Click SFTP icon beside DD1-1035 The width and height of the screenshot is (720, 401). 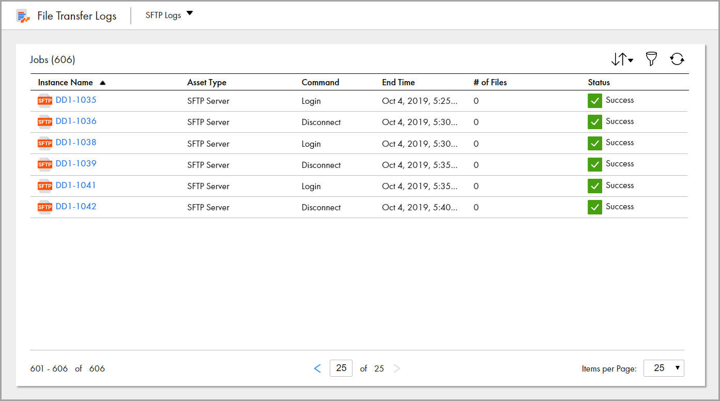coord(45,101)
